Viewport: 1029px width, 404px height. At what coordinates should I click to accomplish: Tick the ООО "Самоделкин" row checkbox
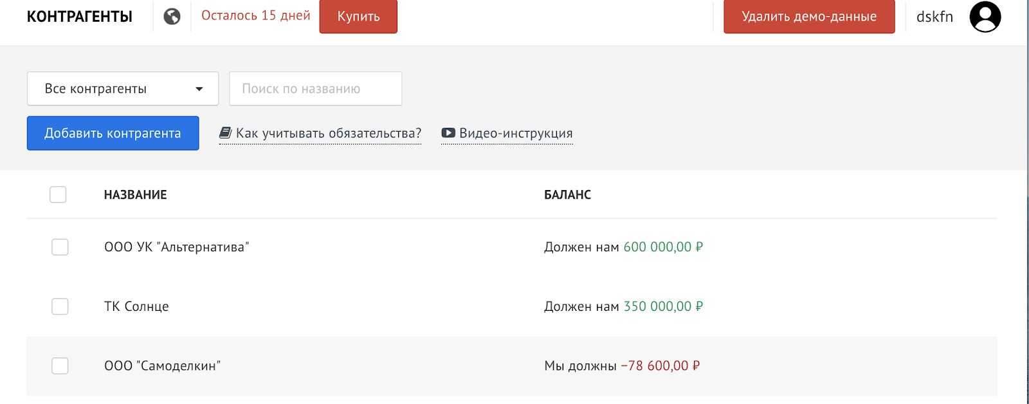60,366
